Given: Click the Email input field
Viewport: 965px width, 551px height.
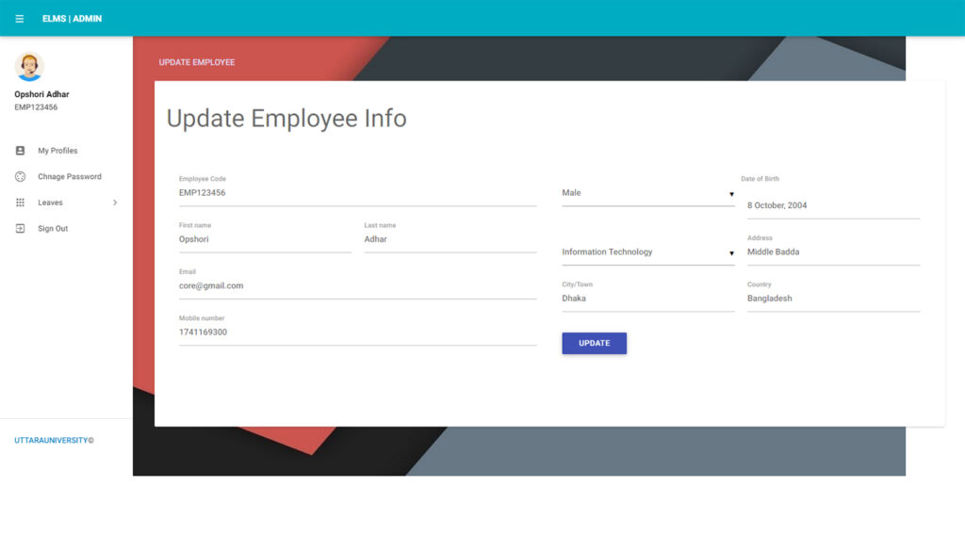Looking at the screenshot, I should pyautogui.click(x=357, y=286).
